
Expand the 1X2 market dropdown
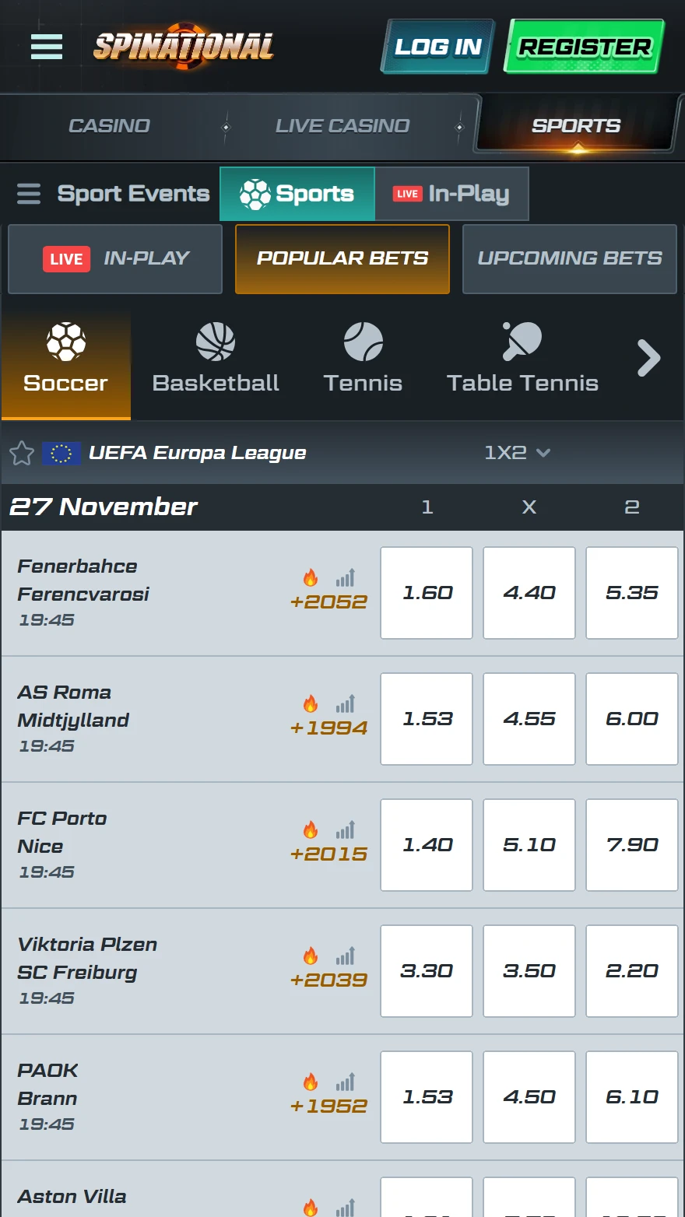(x=517, y=453)
